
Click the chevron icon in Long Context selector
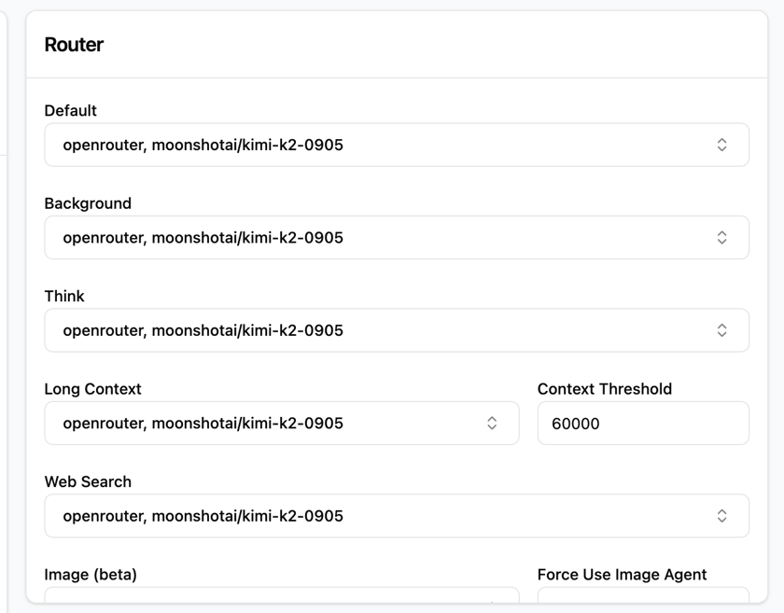[492, 423]
